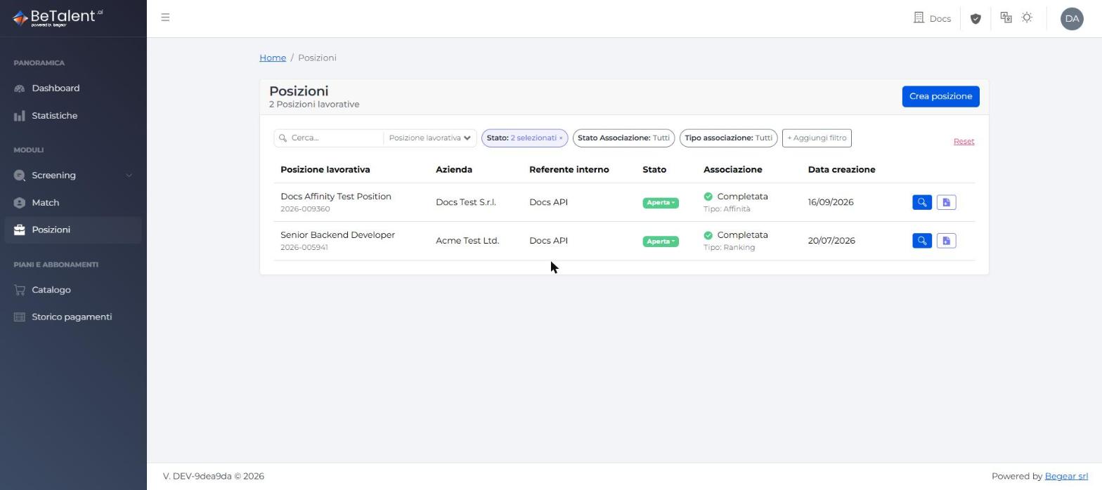The height and width of the screenshot is (490, 1102).
Task: Open Aperta status dropdown for Senior Backend row
Action: click(660, 241)
